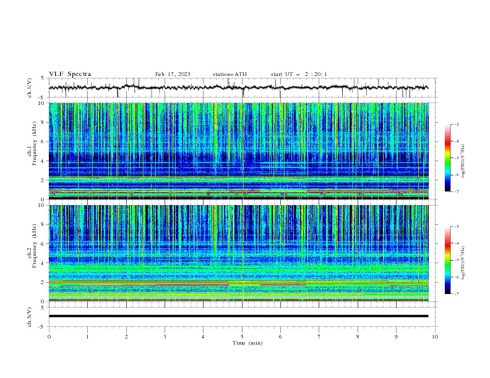Screen dimensions: 490x378
Task: Click the 'start UT = 2:20:1' text
Action: [x=299, y=74]
